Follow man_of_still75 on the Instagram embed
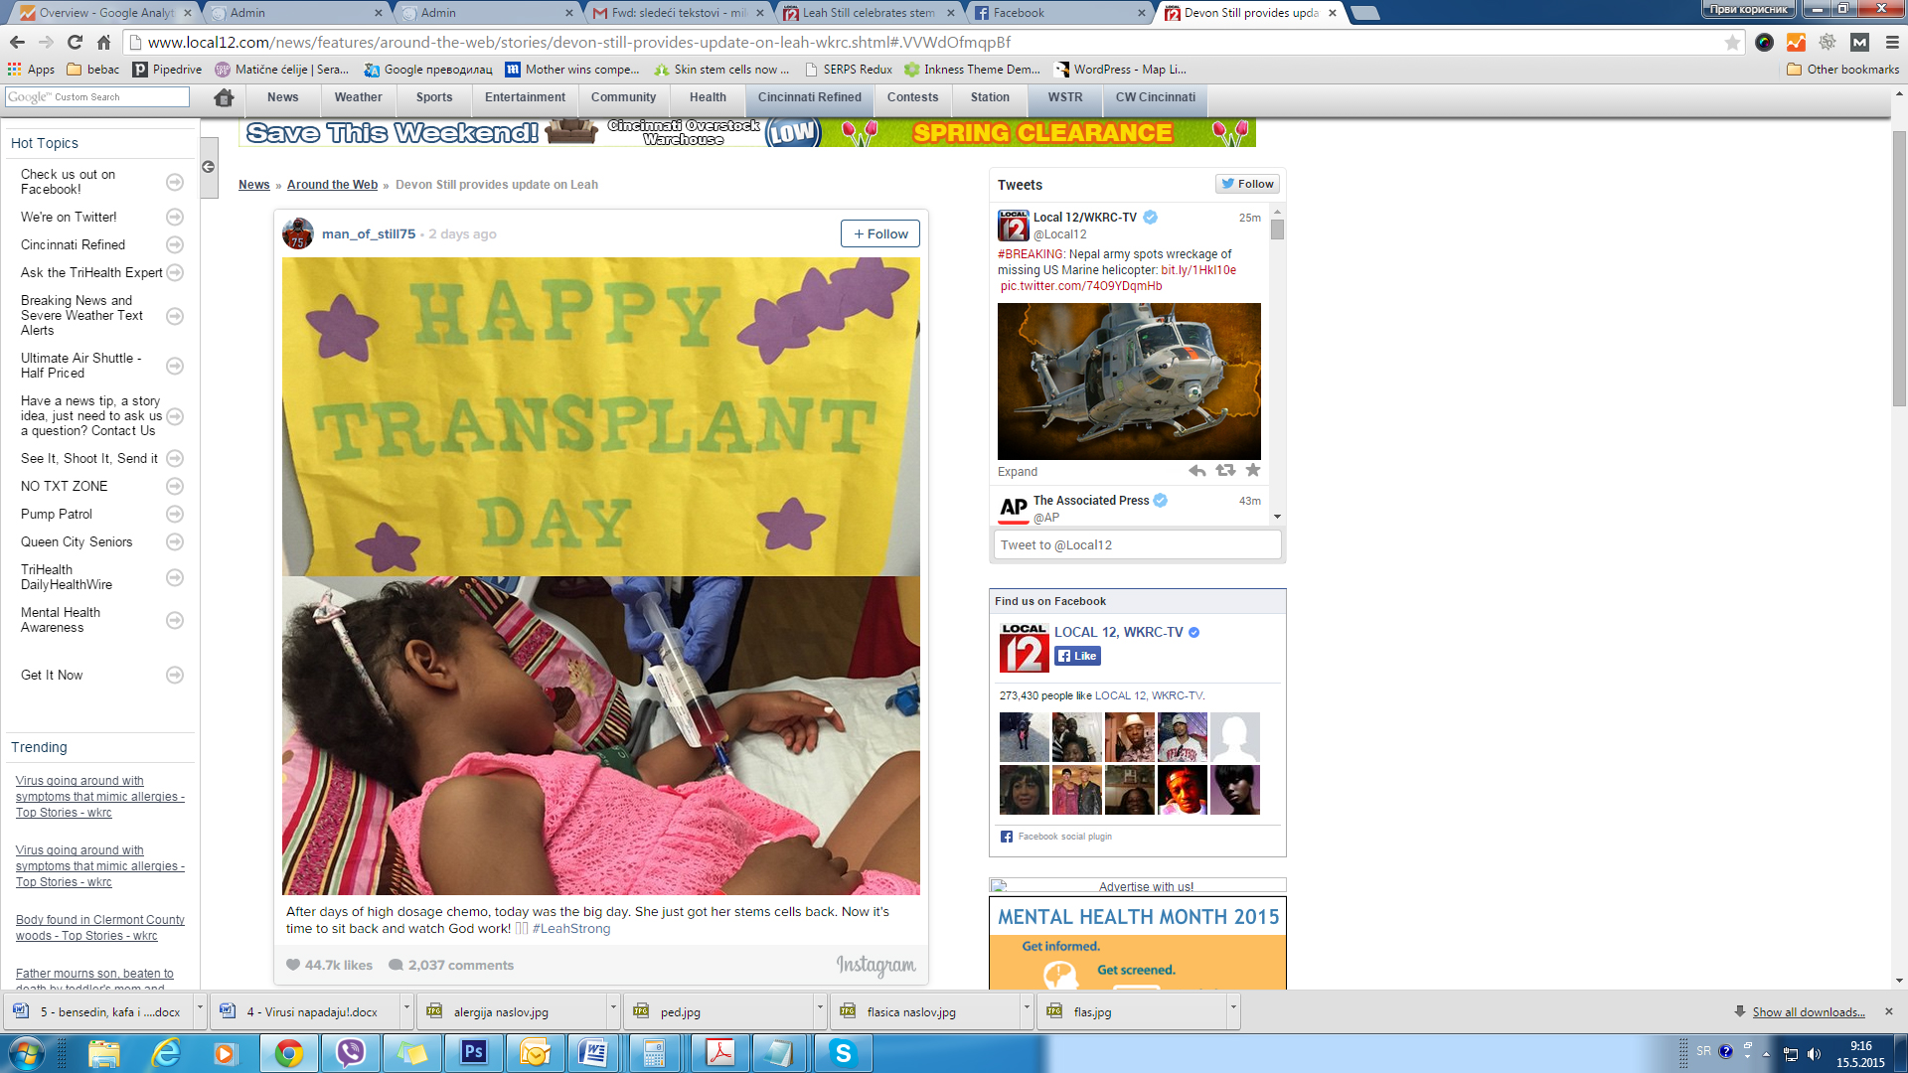 click(x=879, y=233)
